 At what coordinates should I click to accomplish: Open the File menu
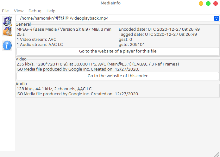[x=5, y=11]
